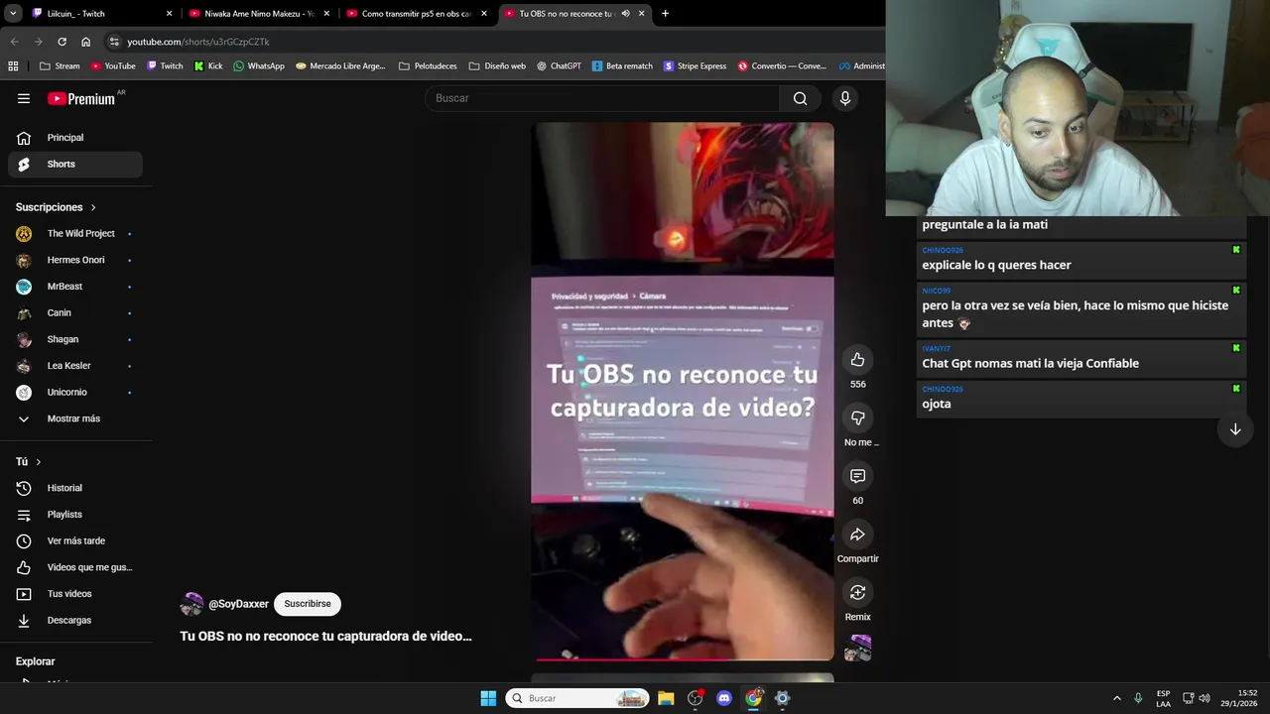Open MrBeast subscription channel
1270x714 pixels.
click(x=75, y=287)
